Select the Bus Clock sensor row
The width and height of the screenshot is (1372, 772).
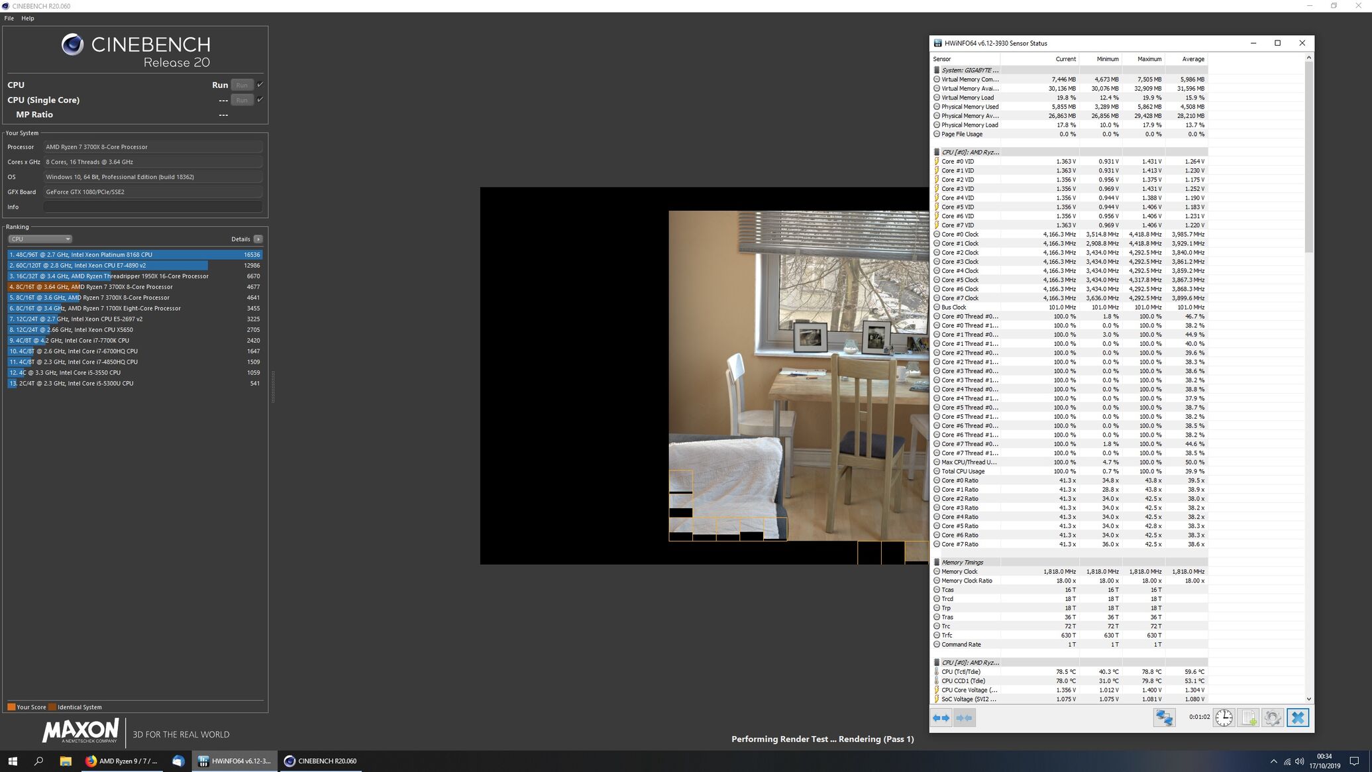1069,307
